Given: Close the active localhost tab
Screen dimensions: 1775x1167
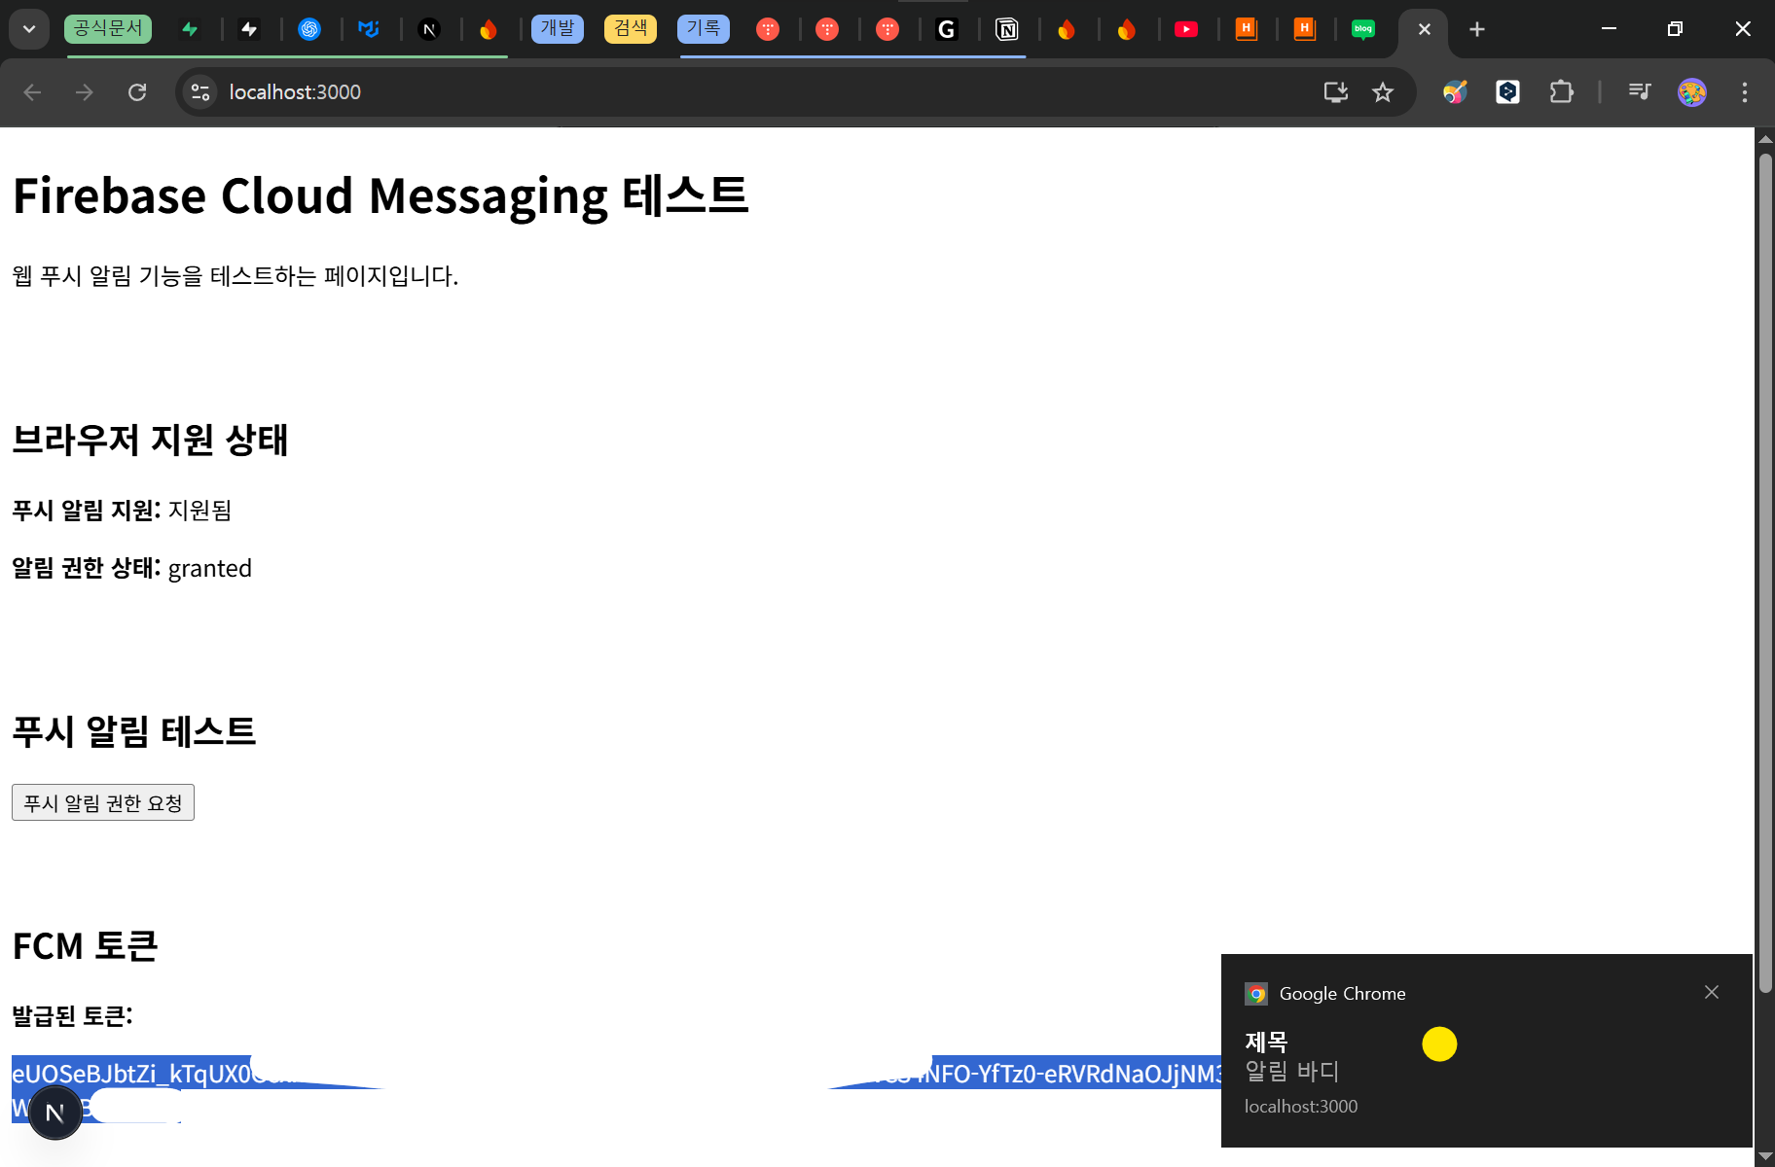Looking at the screenshot, I should point(1425,29).
